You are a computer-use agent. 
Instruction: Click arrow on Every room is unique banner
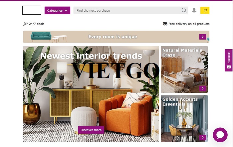pyautogui.click(x=202, y=37)
